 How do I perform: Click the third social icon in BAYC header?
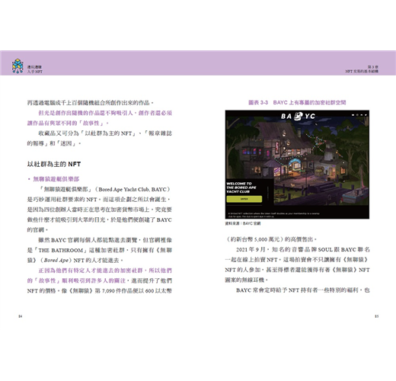362,115
